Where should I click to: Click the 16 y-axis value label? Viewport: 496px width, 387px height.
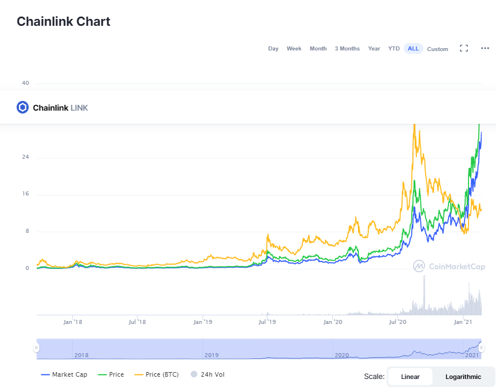(25, 194)
